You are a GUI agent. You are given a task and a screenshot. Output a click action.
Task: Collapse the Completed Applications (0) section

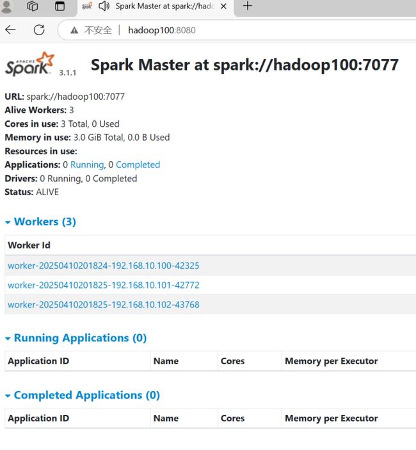[x=83, y=395]
